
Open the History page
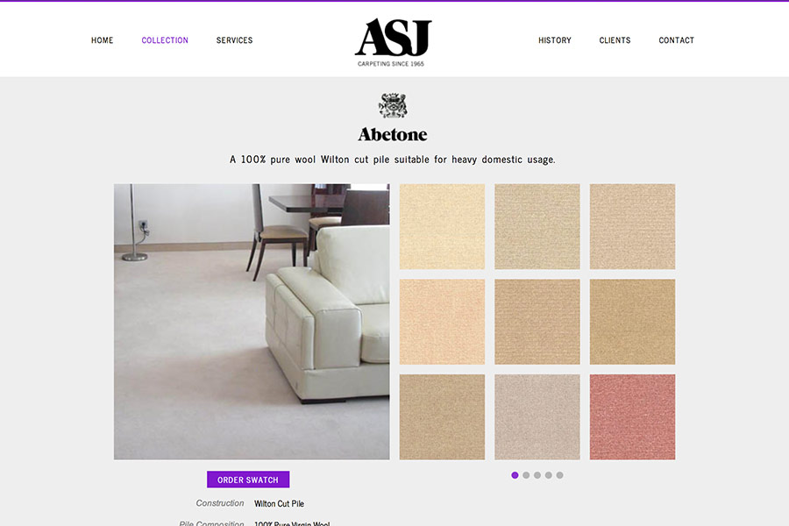pyautogui.click(x=555, y=40)
